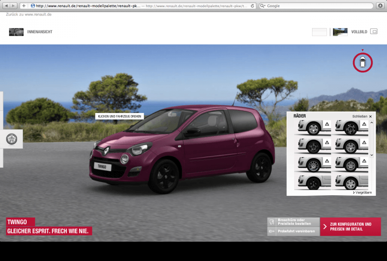Click warning triangle on first-row right wheel

tap(364, 124)
